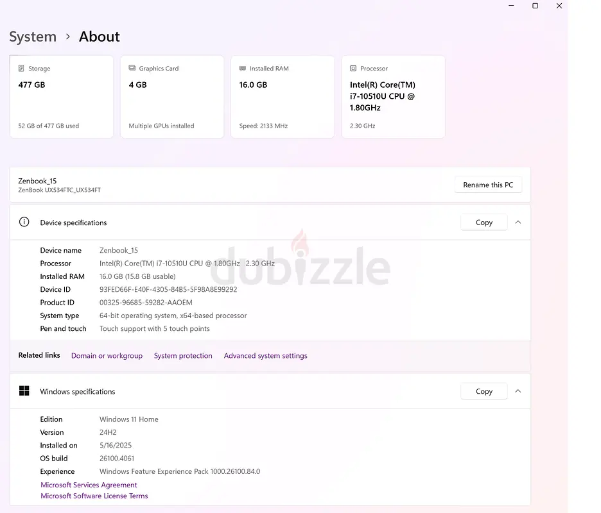Click the Processor chip icon
Image resolution: width=601 pixels, height=513 pixels.
point(353,68)
